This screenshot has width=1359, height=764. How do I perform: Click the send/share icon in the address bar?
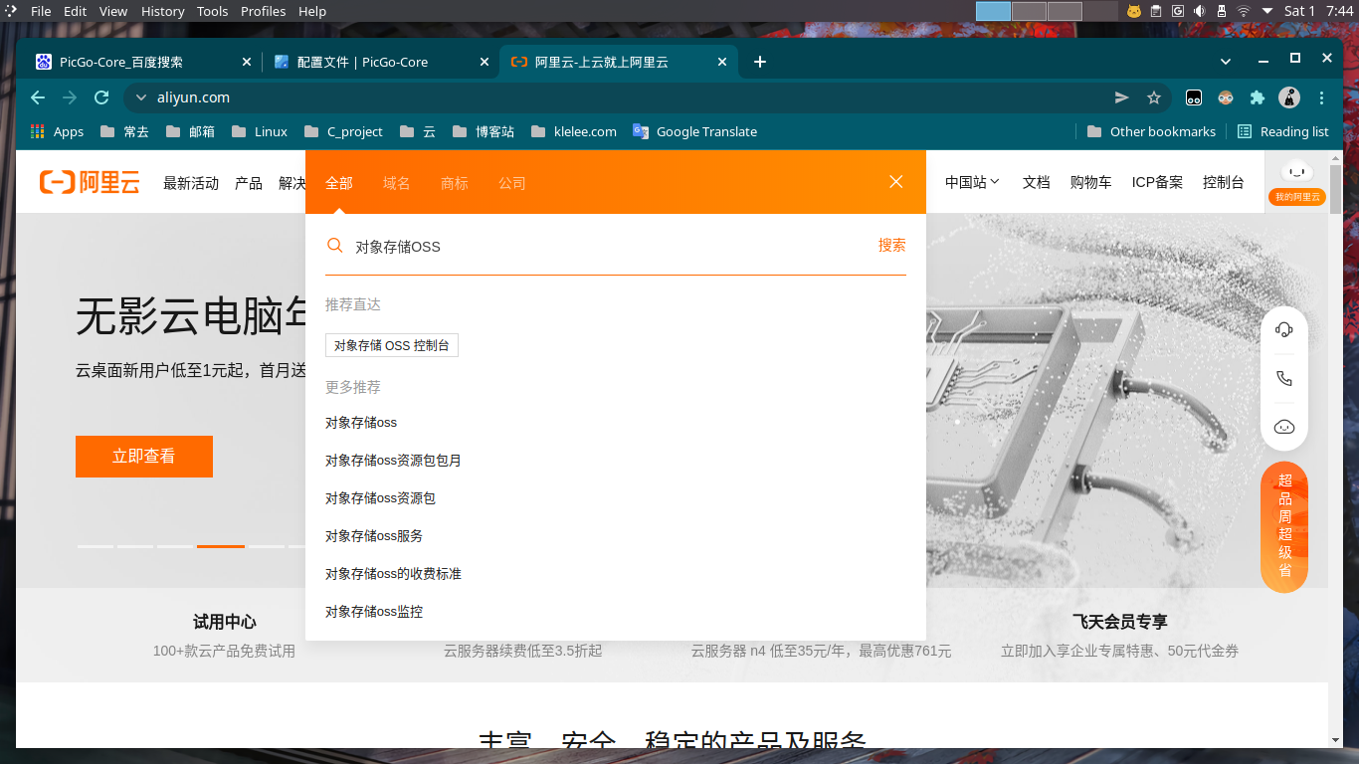point(1122,97)
